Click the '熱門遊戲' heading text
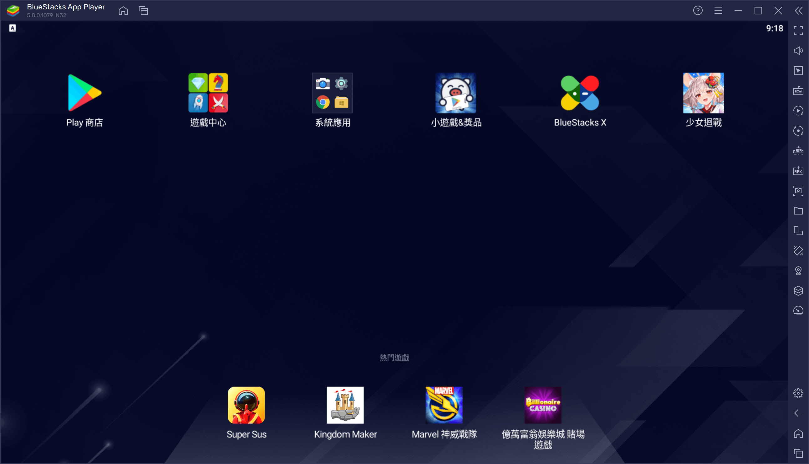Image resolution: width=809 pixels, height=464 pixels. (x=394, y=358)
